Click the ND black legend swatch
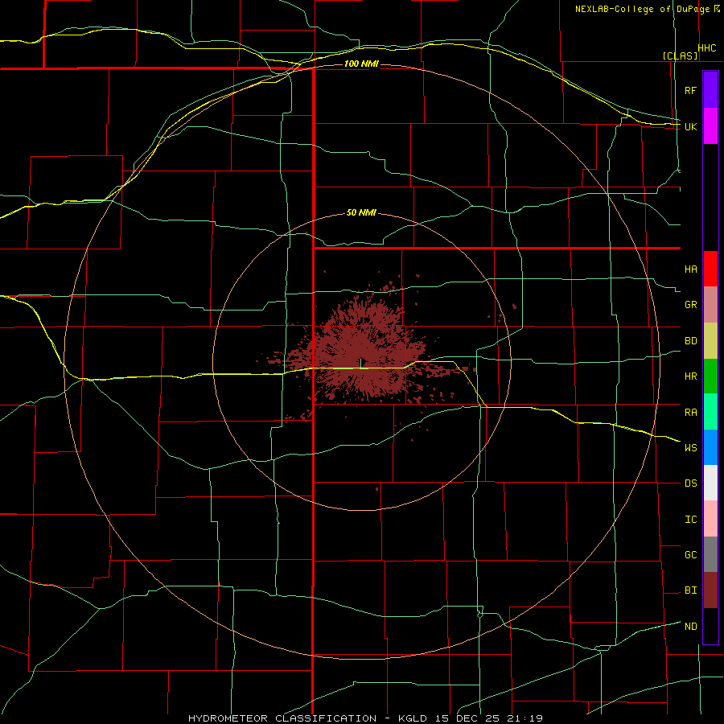Screen dimensions: 724x724 tap(710, 626)
